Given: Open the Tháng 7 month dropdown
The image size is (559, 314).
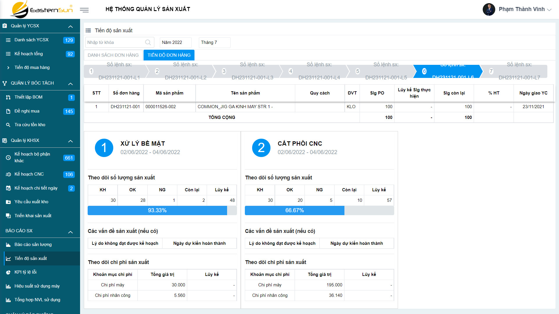Looking at the screenshot, I should (214, 42).
